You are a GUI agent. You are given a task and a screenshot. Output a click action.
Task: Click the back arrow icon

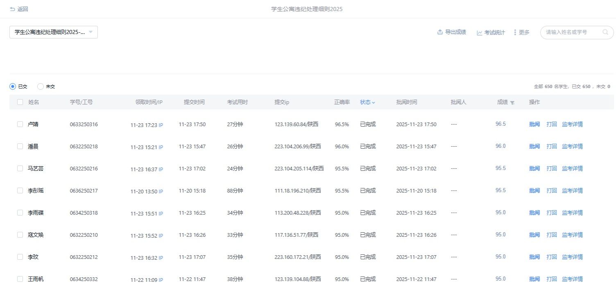click(x=12, y=9)
